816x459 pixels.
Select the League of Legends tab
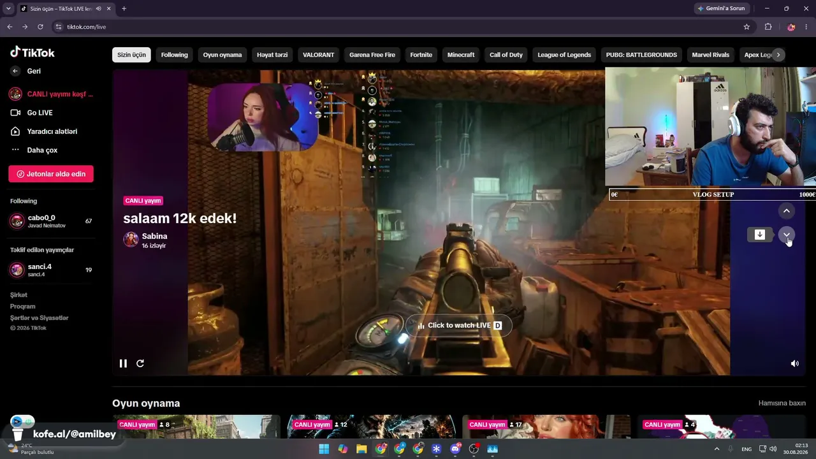(564, 55)
